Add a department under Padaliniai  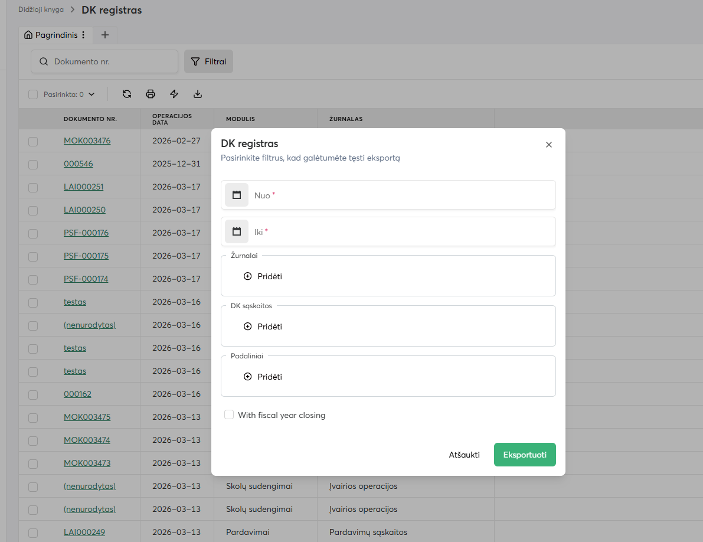tap(263, 377)
